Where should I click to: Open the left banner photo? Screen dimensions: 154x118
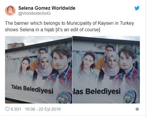point(39,70)
